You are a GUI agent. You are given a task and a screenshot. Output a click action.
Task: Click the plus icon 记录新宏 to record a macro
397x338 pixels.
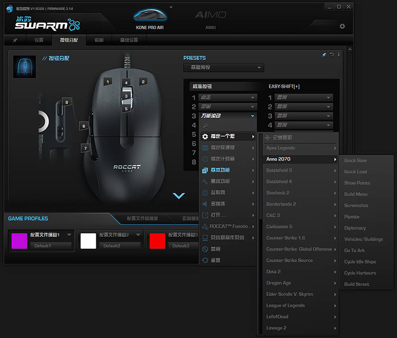point(300,137)
